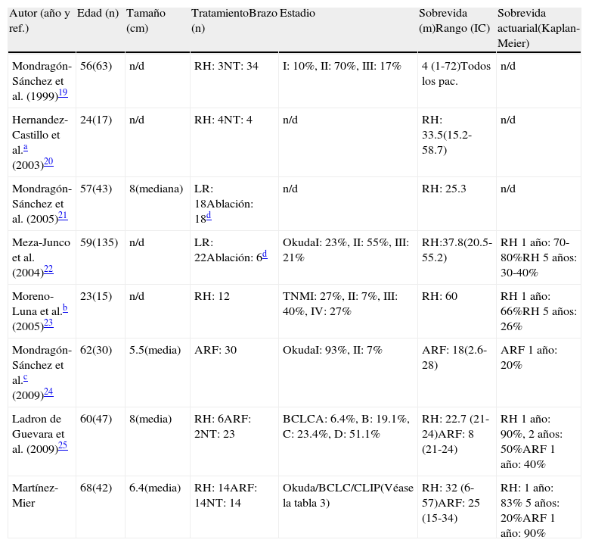Select the "Edad (n)" header cell
The image size is (589, 546).
pyautogui.click(x=98, y=14)
